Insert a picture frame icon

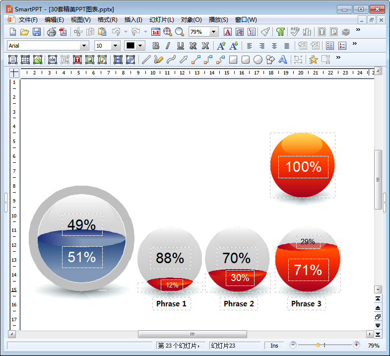click(38, 60)
